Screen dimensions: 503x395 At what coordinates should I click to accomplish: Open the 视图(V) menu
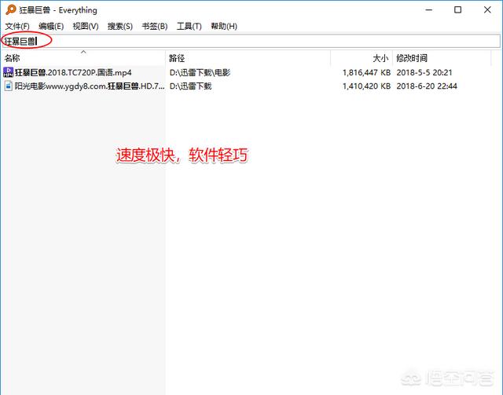coord(86,26)
